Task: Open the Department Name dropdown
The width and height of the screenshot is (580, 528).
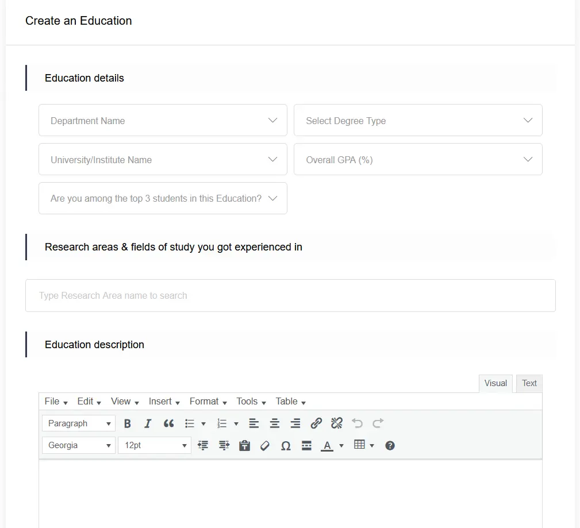Action: click(163, 120)
